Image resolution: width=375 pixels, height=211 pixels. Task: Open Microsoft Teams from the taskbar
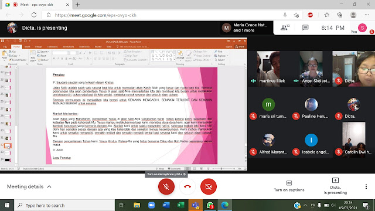[x=195, y=205]
